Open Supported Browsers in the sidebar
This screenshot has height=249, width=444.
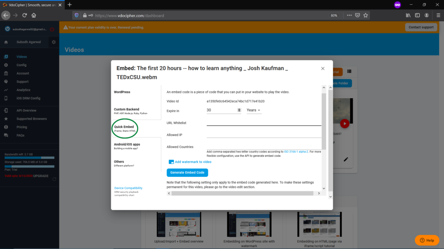click(x=31, y=119)
